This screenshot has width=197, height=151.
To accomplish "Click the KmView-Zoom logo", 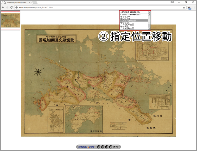I will point(86,147).
